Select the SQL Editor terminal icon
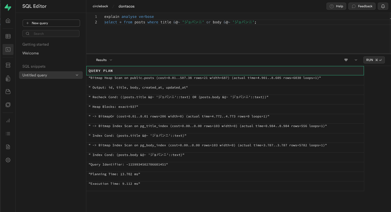The height and width of the screenshot is (212, 391). [8, 49]
